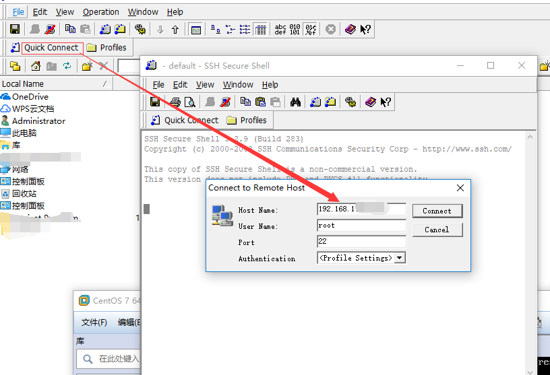The height and width of the screenshot is (375, 550).
Task: Click Save icon in SSH Secure Shell window
Action: pyautogui.click(x=155, y=102)
